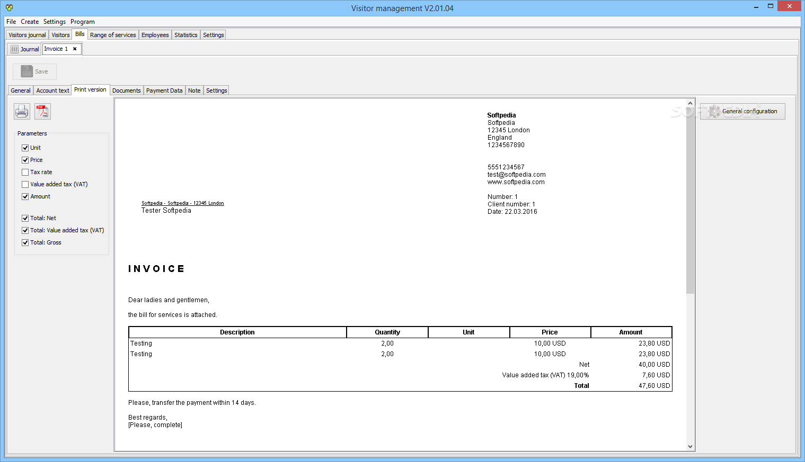Open the Statistics tab
Screen dimensions: 805x462
pyautogui.click(x=186, y=35)
